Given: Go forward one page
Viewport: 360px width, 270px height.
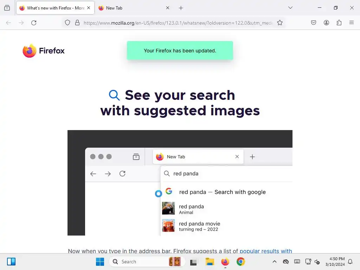Looking at the screenshot, I should tap(21, 23).
